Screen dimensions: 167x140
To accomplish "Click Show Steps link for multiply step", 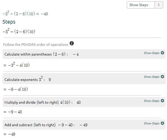I will pyautogui.click(x=151, y=101).
